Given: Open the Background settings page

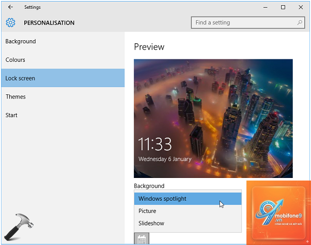Looking at the screenshot, I should click(63, 41).
